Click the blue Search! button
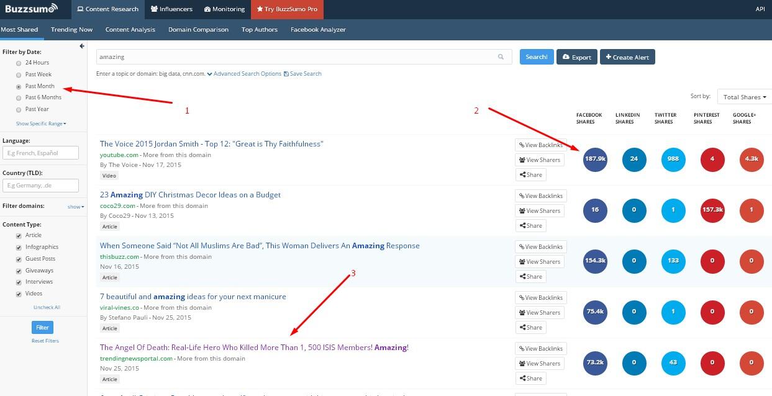 click(537, 57)
